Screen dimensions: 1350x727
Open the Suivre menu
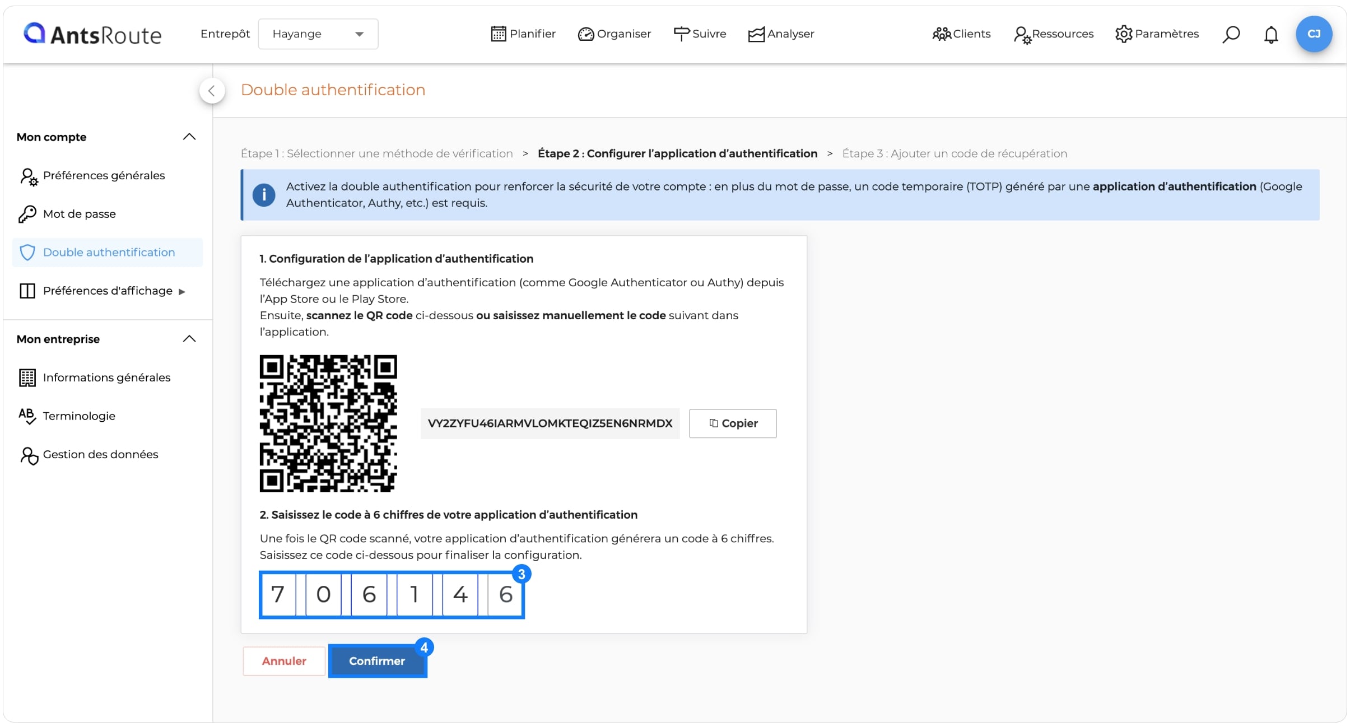click(x=700, y=34)
